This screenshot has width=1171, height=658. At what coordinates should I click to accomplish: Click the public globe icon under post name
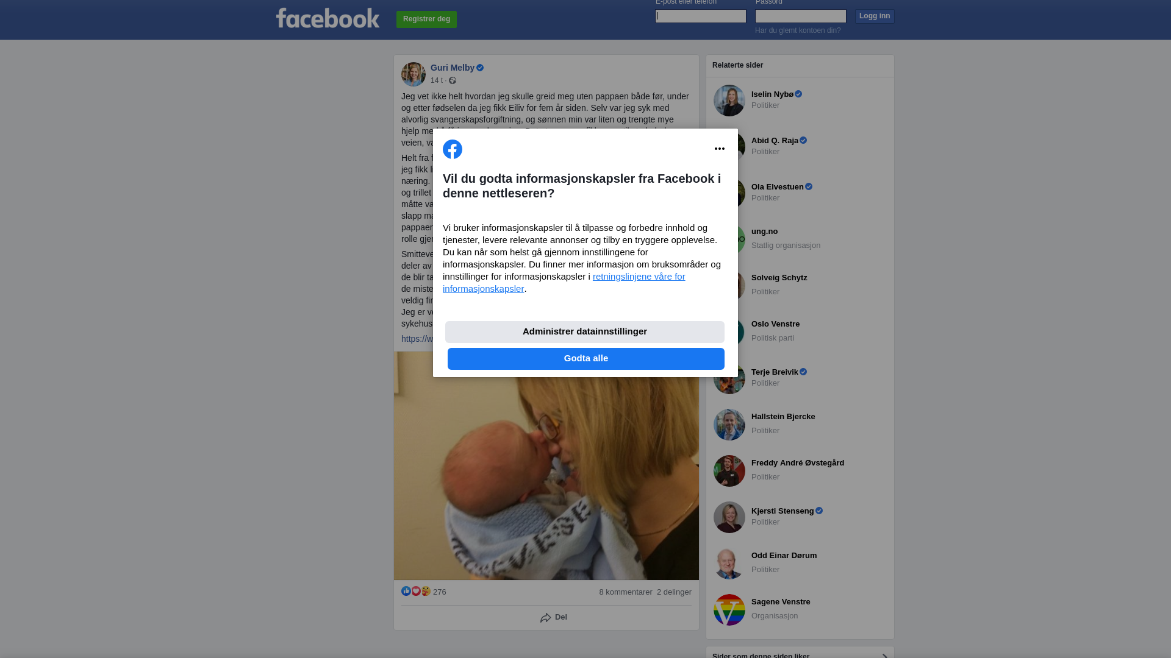[453, 80]
